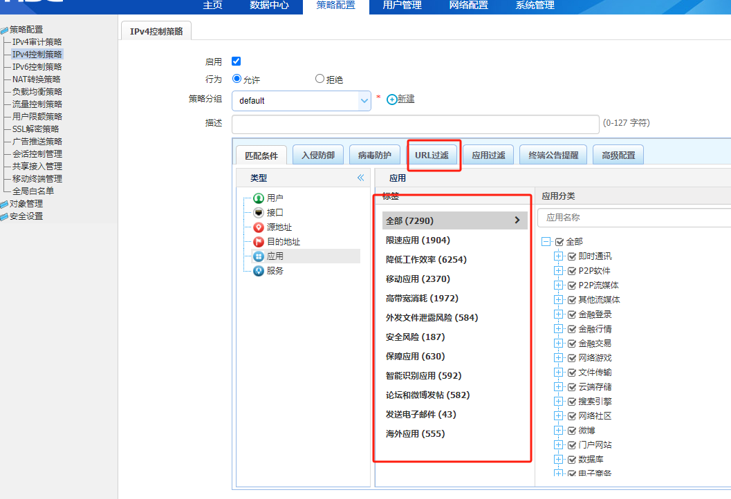Click the 描述 description input field
This screenshot has width=731, height=499.
(416, 124)
